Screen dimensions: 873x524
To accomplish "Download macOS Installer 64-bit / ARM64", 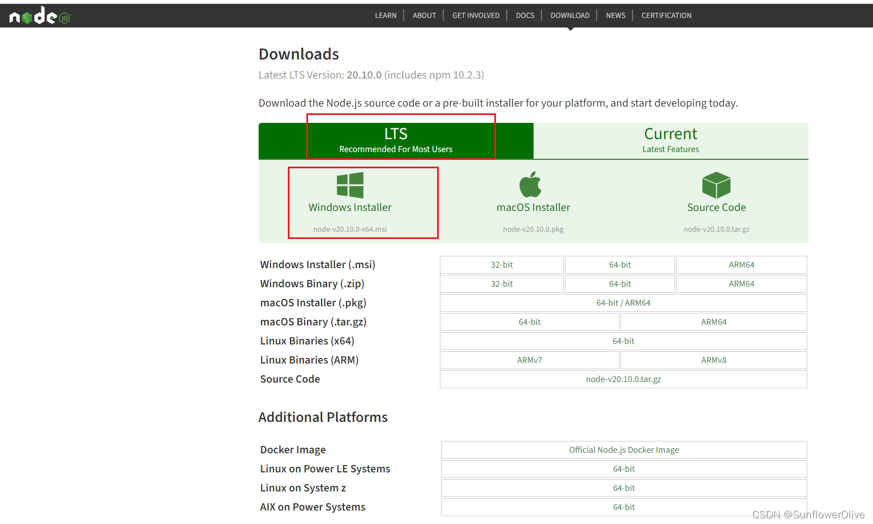I will click(x=623, y=303).
